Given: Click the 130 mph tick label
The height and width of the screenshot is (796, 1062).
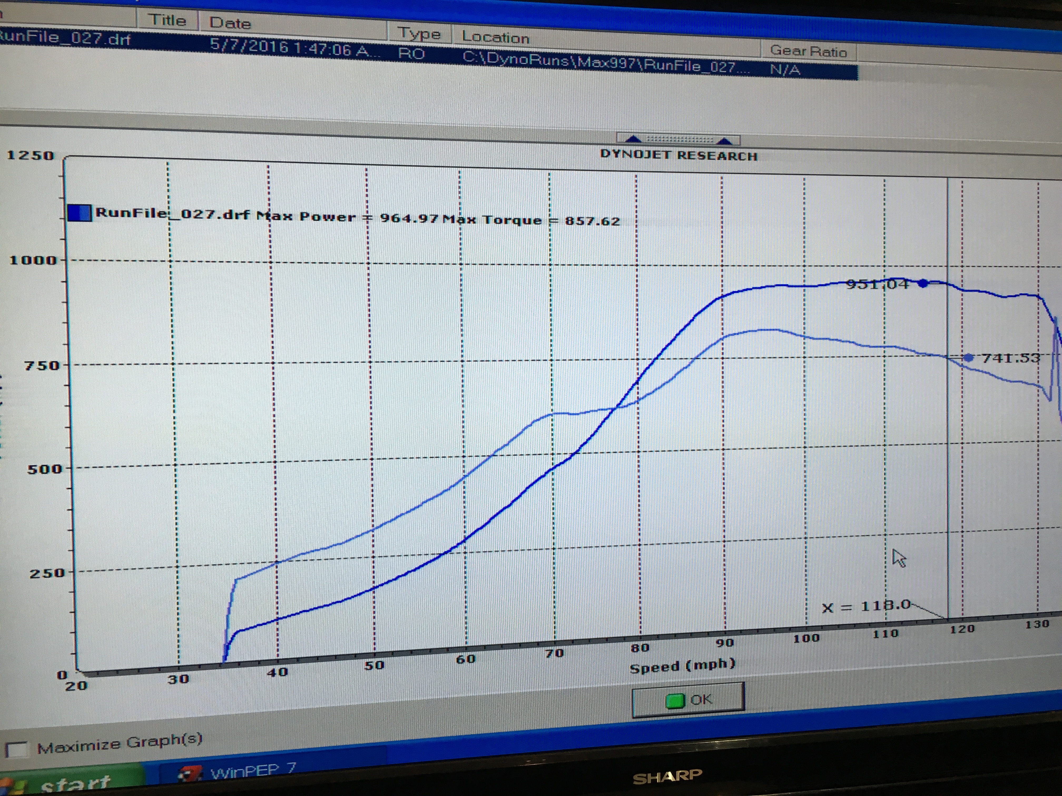Looking at the screenshot, I should tap(1037, 624).
